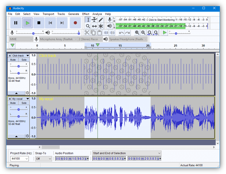
Task: Open Microphone Array recording device dropdown
Action: point(58,39)
